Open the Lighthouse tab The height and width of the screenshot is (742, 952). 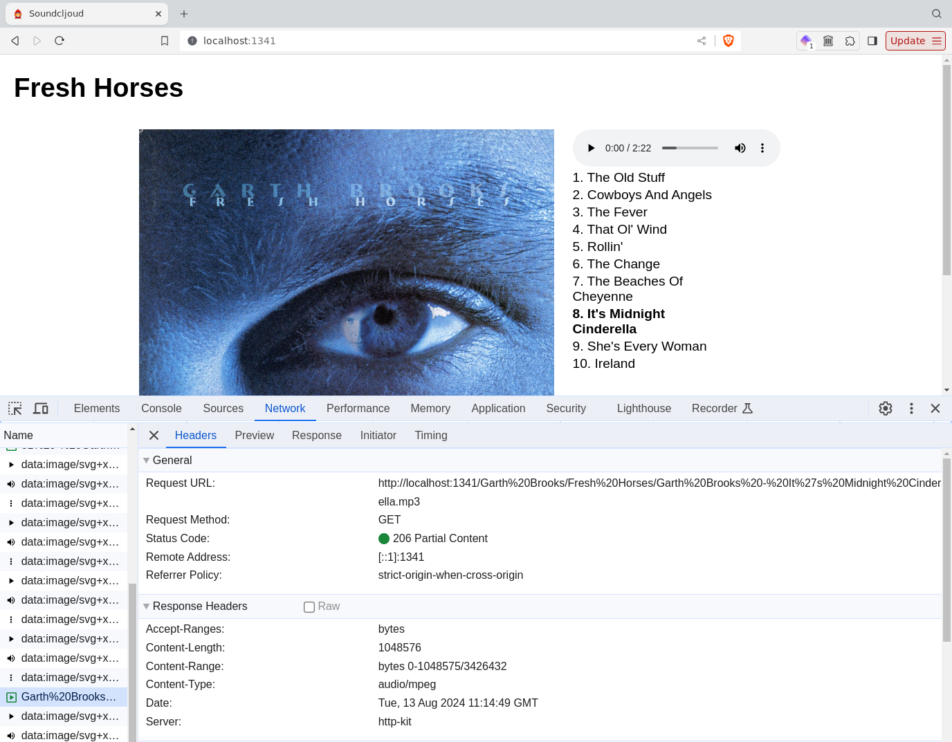coord(644,409)
